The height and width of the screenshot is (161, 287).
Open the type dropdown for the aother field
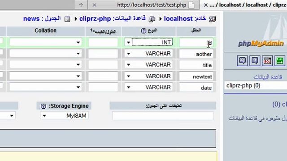click(148, 54)
